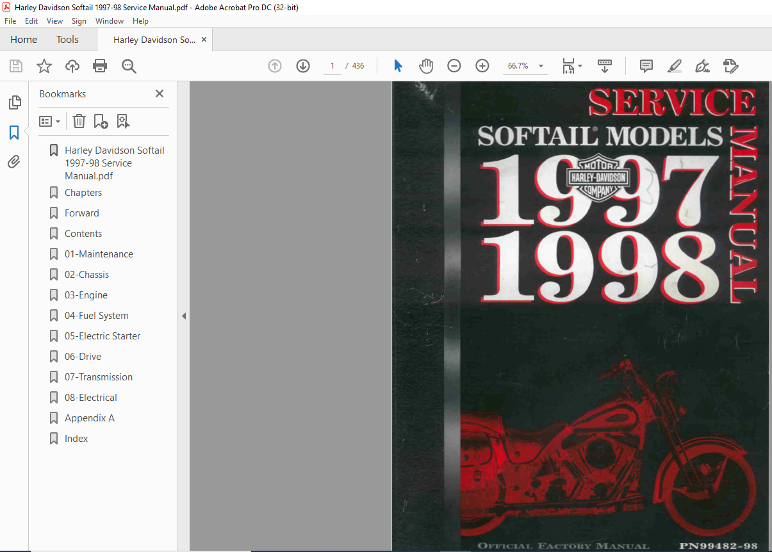Find the current bookmark icon
The image size is (772, 552).
pos(123,121)
